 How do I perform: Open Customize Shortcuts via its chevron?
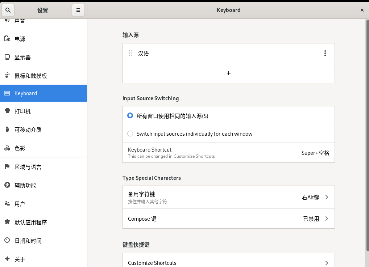click(326, 263)
